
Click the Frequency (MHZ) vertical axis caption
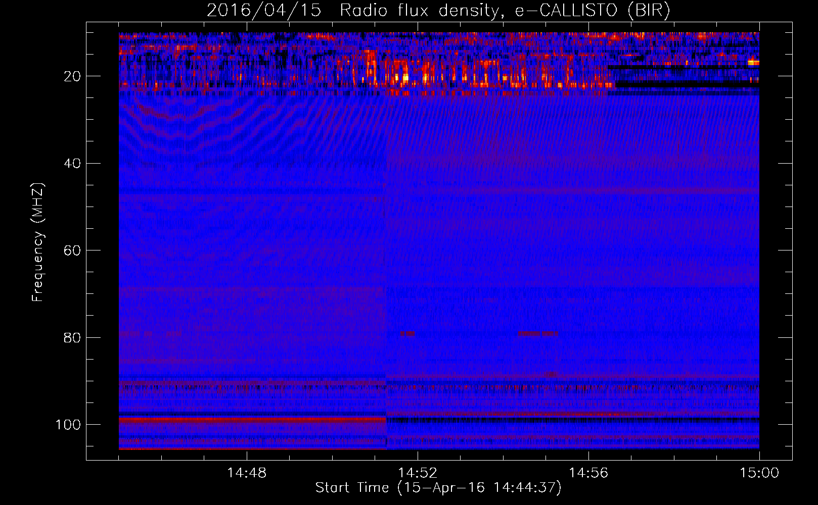coord(38,242)
